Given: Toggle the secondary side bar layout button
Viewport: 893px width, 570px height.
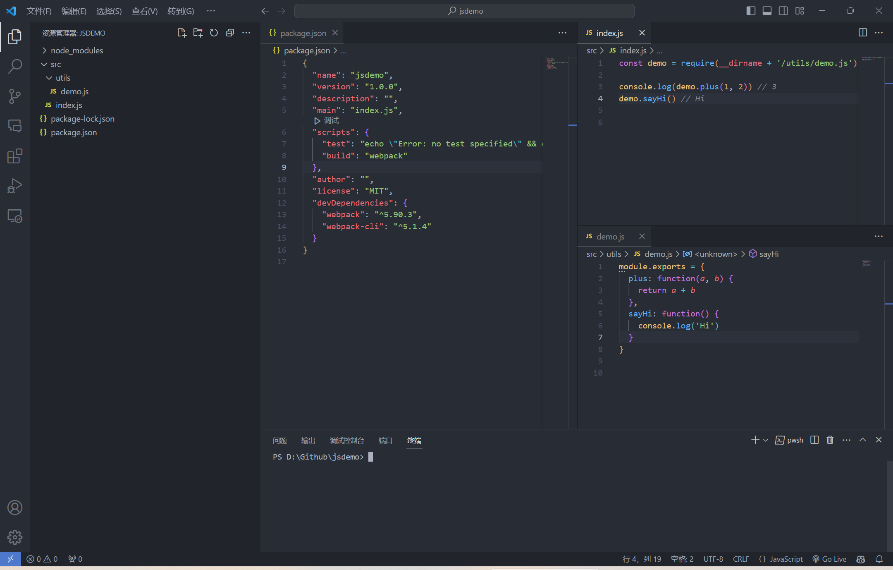Looking at the screenshot, I should pyautogui.click(x=783, y=11).
